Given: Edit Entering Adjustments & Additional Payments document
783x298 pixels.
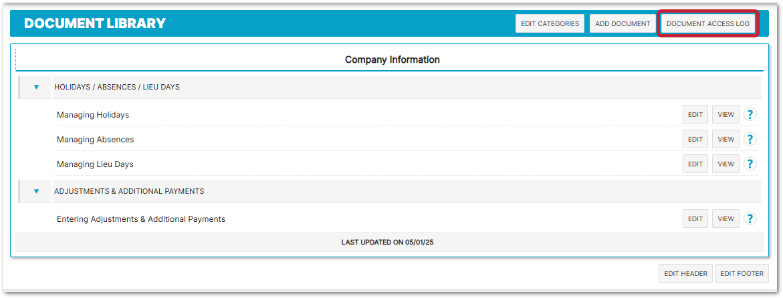Looking at the screenshot, I should pos(695,218).
